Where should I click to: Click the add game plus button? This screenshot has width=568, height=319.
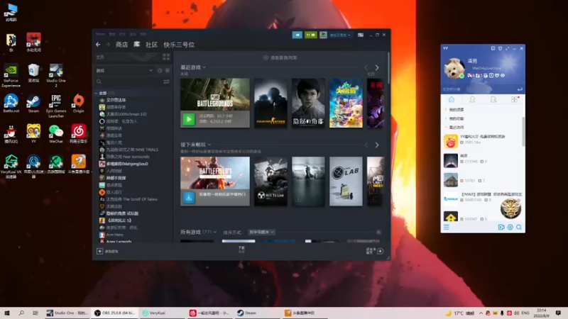[x=99, y=251]
